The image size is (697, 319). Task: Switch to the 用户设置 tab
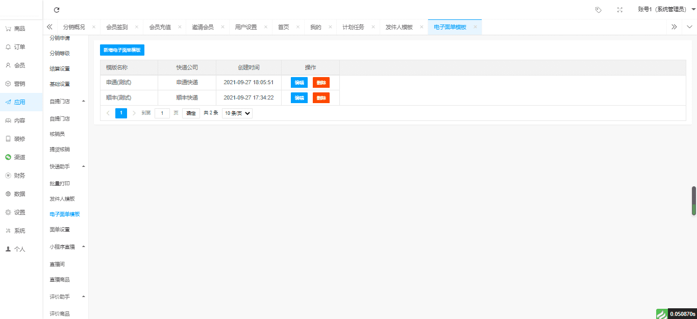click(x=245, y=27)
